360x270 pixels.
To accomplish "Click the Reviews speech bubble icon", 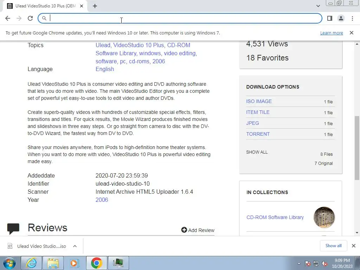I will (13, 229).
